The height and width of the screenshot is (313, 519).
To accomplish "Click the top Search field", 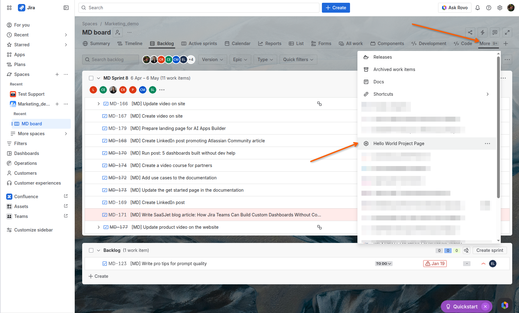I will 199,8.
